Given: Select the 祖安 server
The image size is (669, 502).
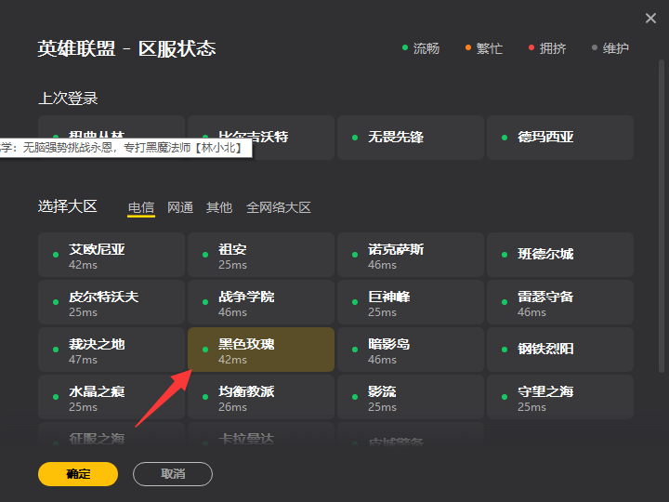Looking at the screenshot, I should pos(261,255).
